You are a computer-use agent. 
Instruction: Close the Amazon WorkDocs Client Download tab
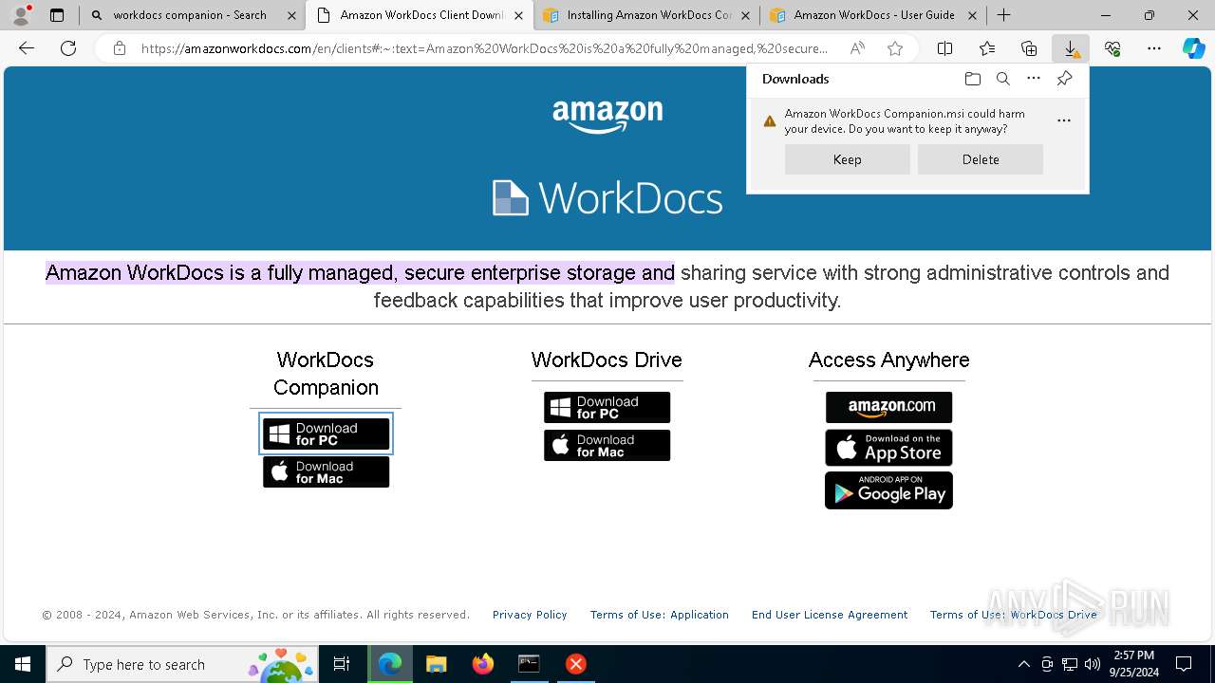[x=518, y=15]
